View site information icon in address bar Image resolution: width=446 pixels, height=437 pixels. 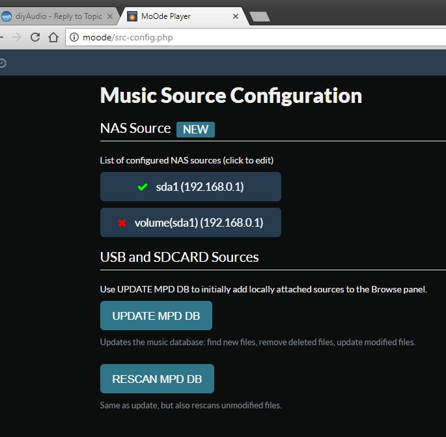tap(74, 37)
